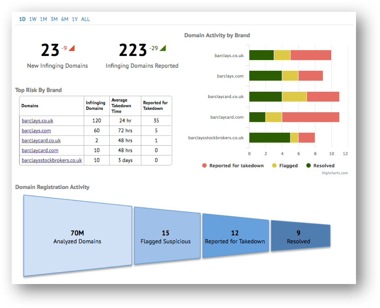Screen dimensions: 380x308
Task: Click the Reported for Takedown column header
Action: coord(156,106)
